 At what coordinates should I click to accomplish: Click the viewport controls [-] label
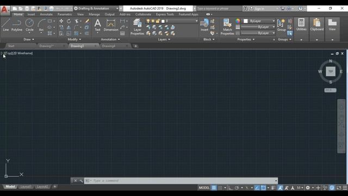(x=3, y=53)
